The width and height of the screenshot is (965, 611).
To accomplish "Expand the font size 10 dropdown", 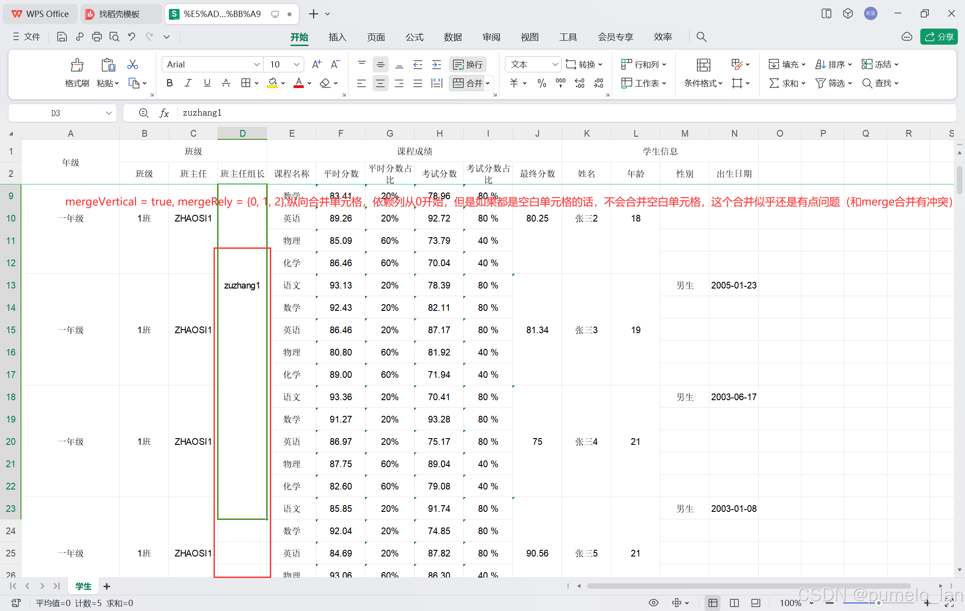I will tap(296, 65).
